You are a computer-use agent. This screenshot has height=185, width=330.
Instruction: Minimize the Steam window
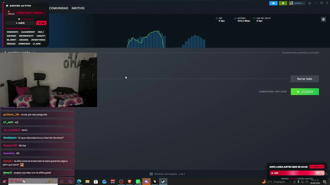coord(316,3)
